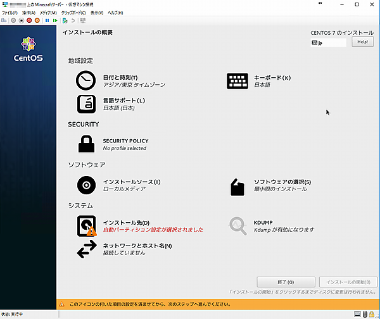Open the クリップボード(C) menu
Image resolution: width=380 pixels, height=319 pixels.
tap(73, 13)
